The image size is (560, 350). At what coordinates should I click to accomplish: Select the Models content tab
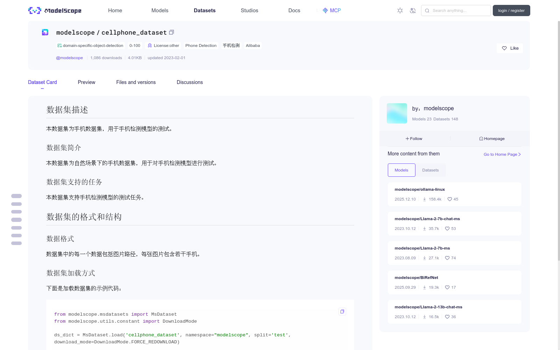(401, 170)
